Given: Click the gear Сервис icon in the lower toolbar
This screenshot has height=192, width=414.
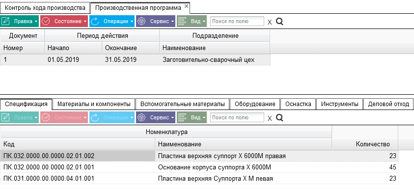Looking at the screenshot, I should (142, 117).
